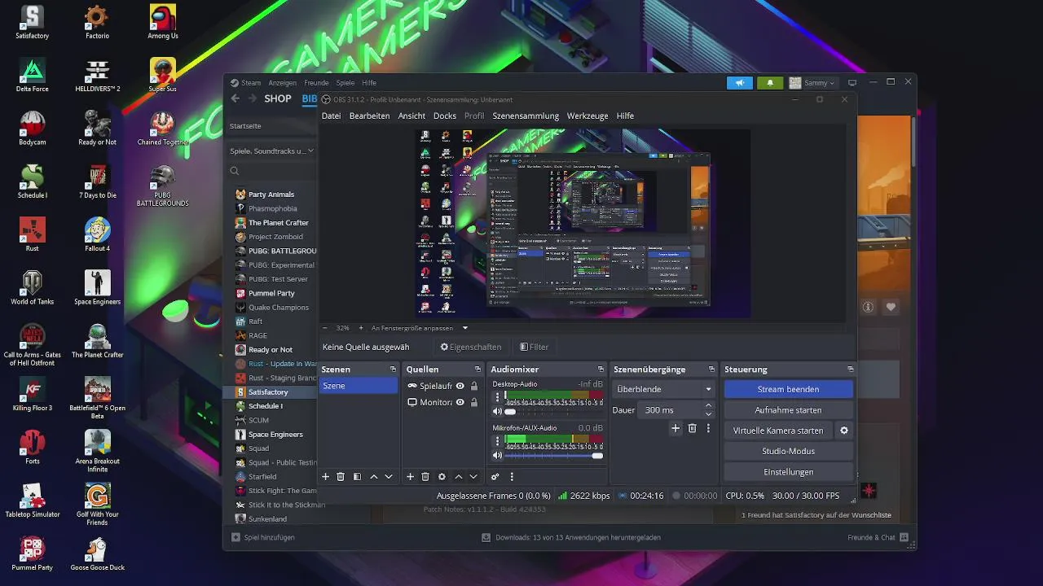The image size is (1043, 586).
Task: Toggle lock on Spielaufnahme source
Action: coord(473,386)
